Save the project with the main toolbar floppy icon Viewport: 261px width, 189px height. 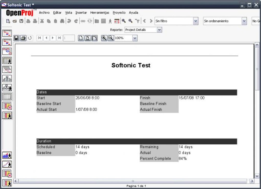point(21,21)
